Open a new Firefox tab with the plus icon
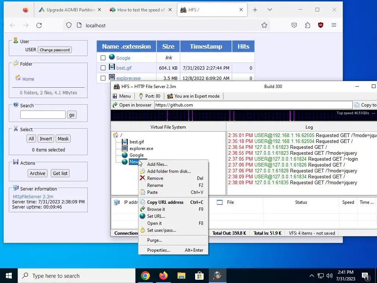Screen dimensions: 377x283 click(255, 10)
